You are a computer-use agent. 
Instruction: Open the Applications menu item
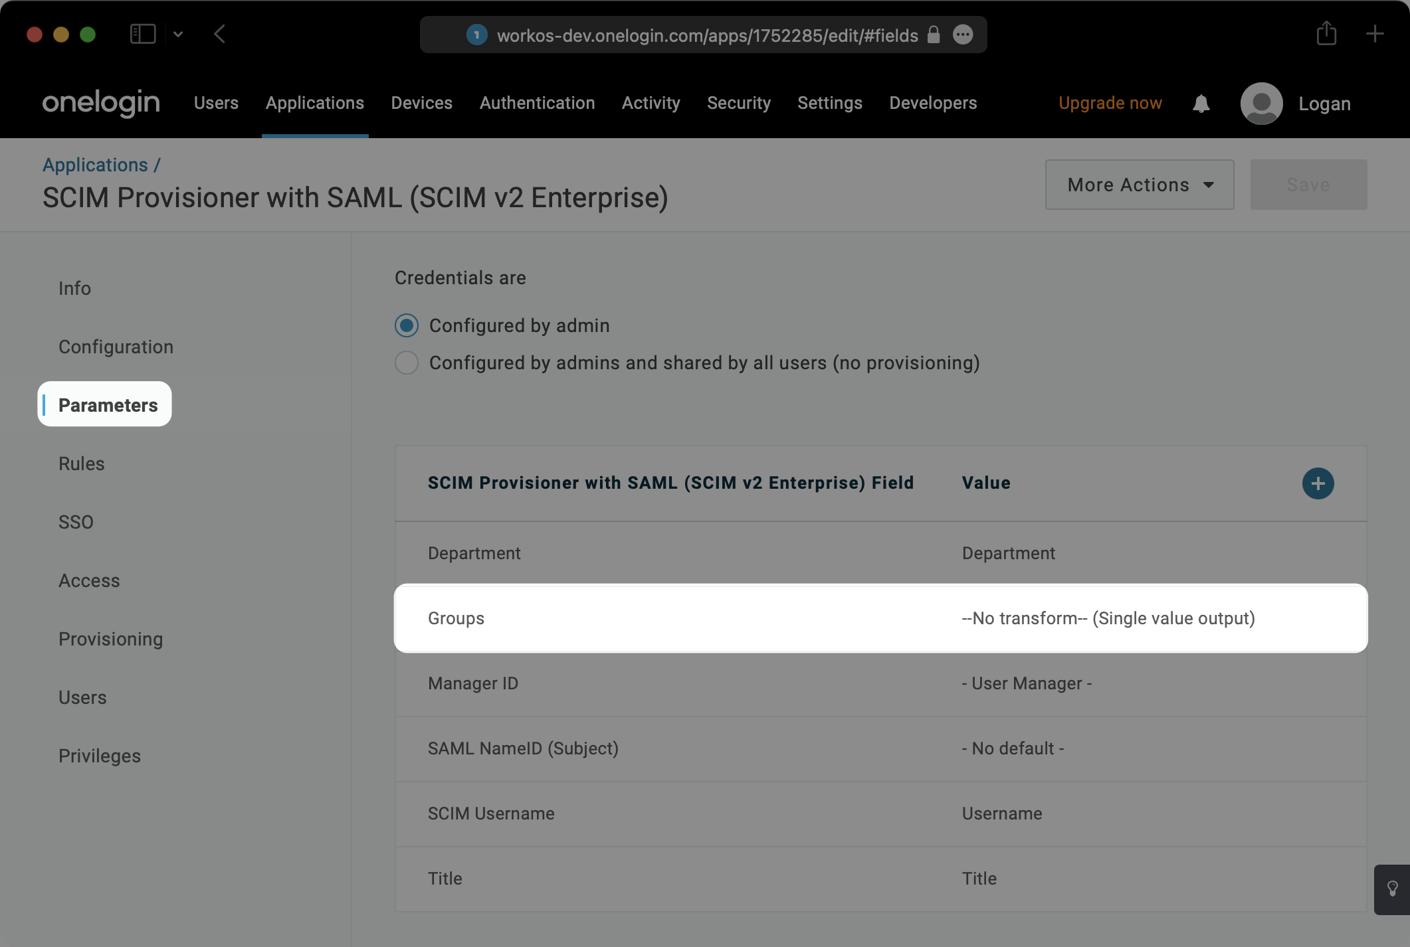[313, 102]
